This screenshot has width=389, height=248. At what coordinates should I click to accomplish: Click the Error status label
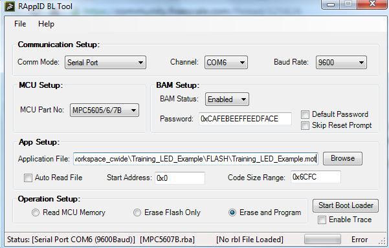pos(359,240)
